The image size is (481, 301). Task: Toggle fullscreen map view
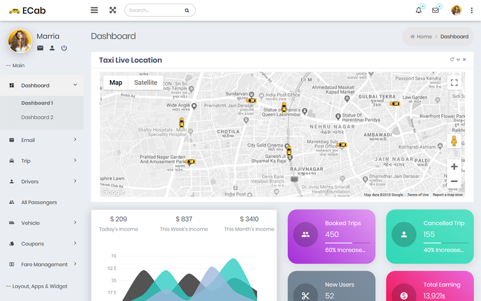[x=454, y=82]
